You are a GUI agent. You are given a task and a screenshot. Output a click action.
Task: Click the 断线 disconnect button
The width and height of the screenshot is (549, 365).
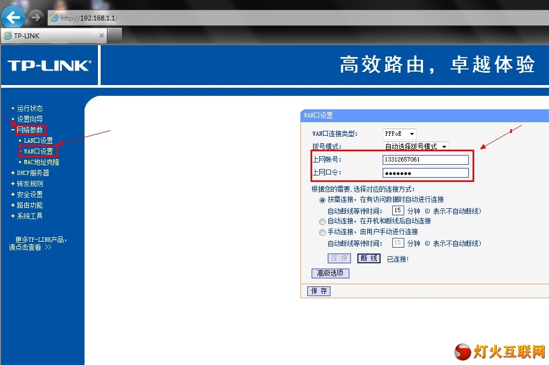[369, 258]
